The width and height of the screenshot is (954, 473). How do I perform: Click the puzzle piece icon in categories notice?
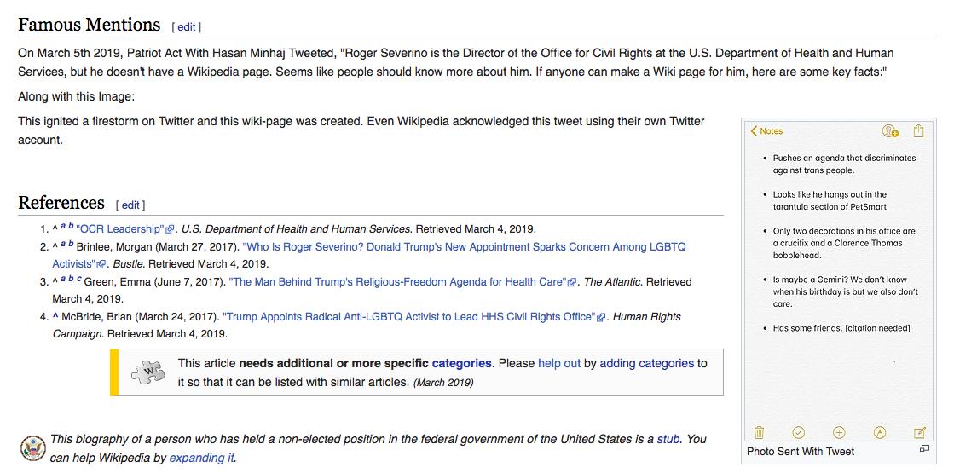pyautogui.click(x=147, y=372)
